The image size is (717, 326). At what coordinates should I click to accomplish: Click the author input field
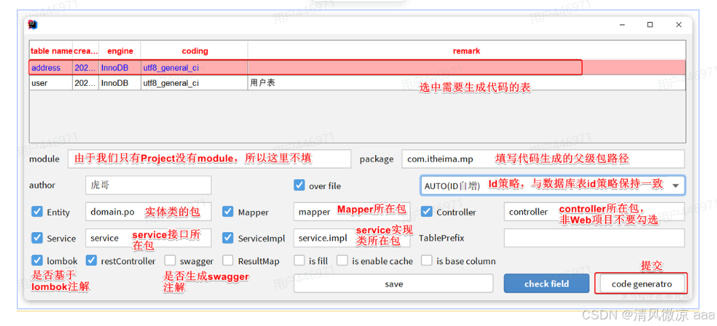click(x=148, y=185)
